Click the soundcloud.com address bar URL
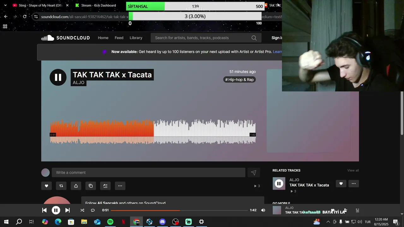 coord(85,17)
